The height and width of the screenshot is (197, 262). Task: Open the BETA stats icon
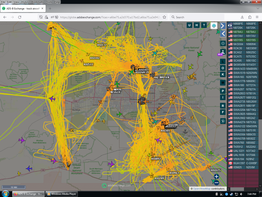point(223,52)
